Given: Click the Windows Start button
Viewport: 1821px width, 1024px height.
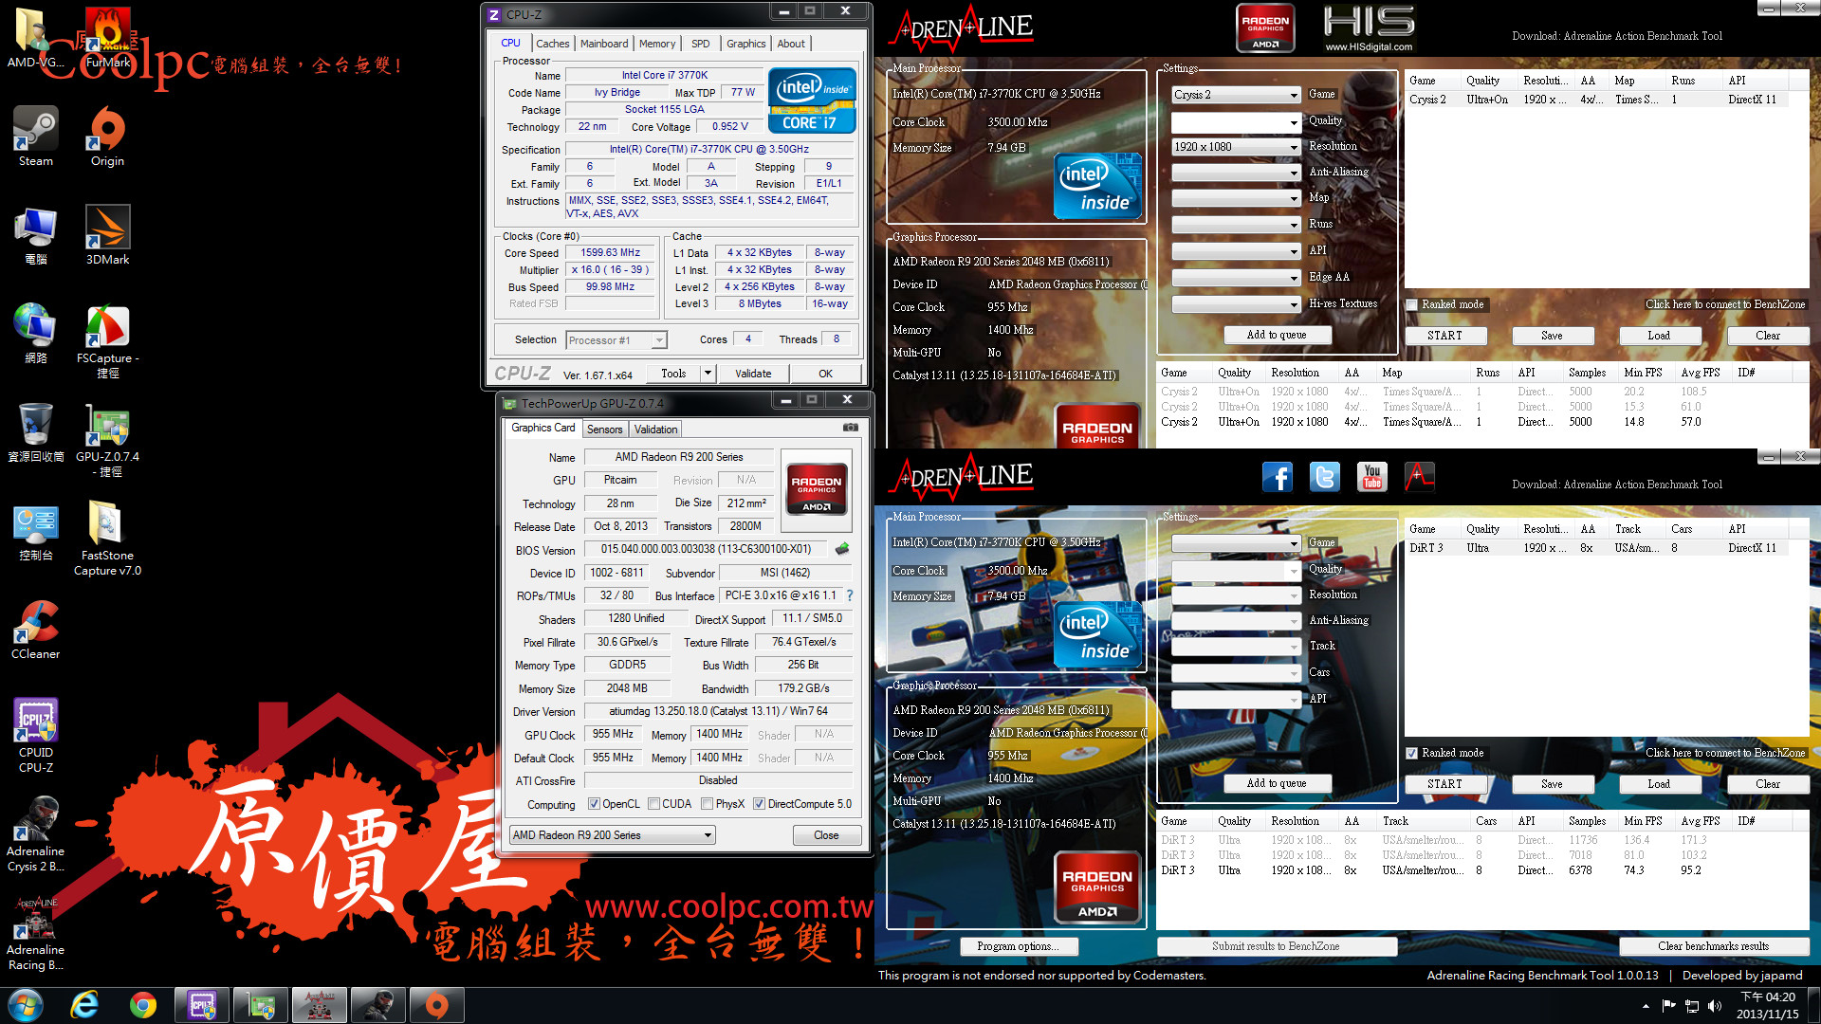Looking at the screenshot, I should (x=26, y=1005).
